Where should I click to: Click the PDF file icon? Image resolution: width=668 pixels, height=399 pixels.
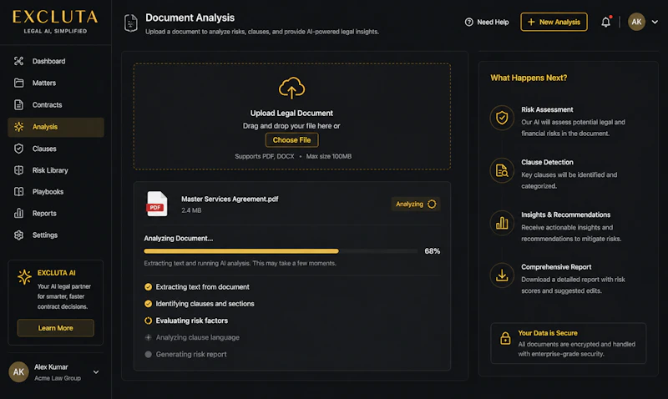coord(157,204)
